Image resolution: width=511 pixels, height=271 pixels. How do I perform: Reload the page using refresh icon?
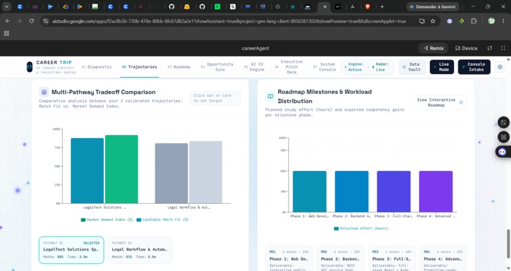(x=31, y=21)
